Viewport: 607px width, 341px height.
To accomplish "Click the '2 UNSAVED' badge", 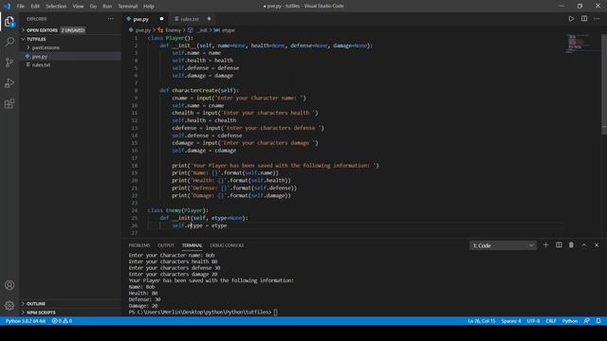I will 73,30.
